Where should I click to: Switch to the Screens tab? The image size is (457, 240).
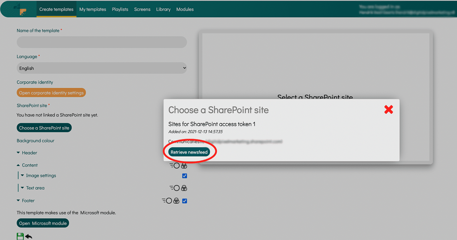click(x=142, y=9)
